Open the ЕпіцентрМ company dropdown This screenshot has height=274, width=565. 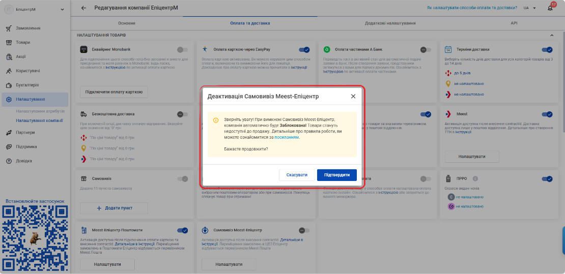click(x=34, y=9)
